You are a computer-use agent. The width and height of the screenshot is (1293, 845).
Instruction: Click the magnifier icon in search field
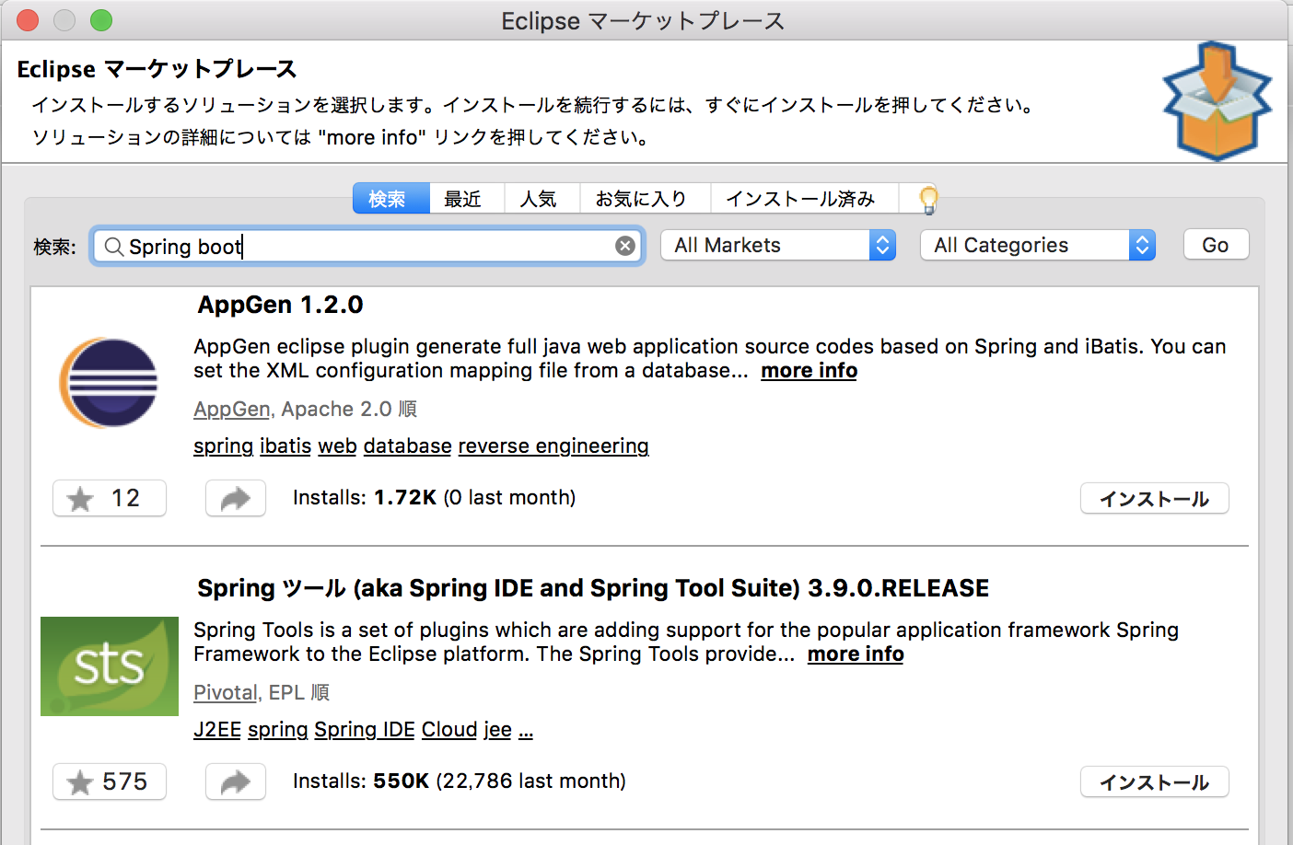click(114, 247)
